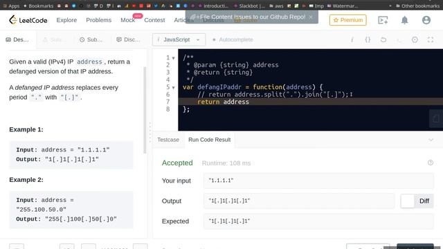Open the aws bookmarks folder
Screen dimensions: 443x249
click(276, 6)
